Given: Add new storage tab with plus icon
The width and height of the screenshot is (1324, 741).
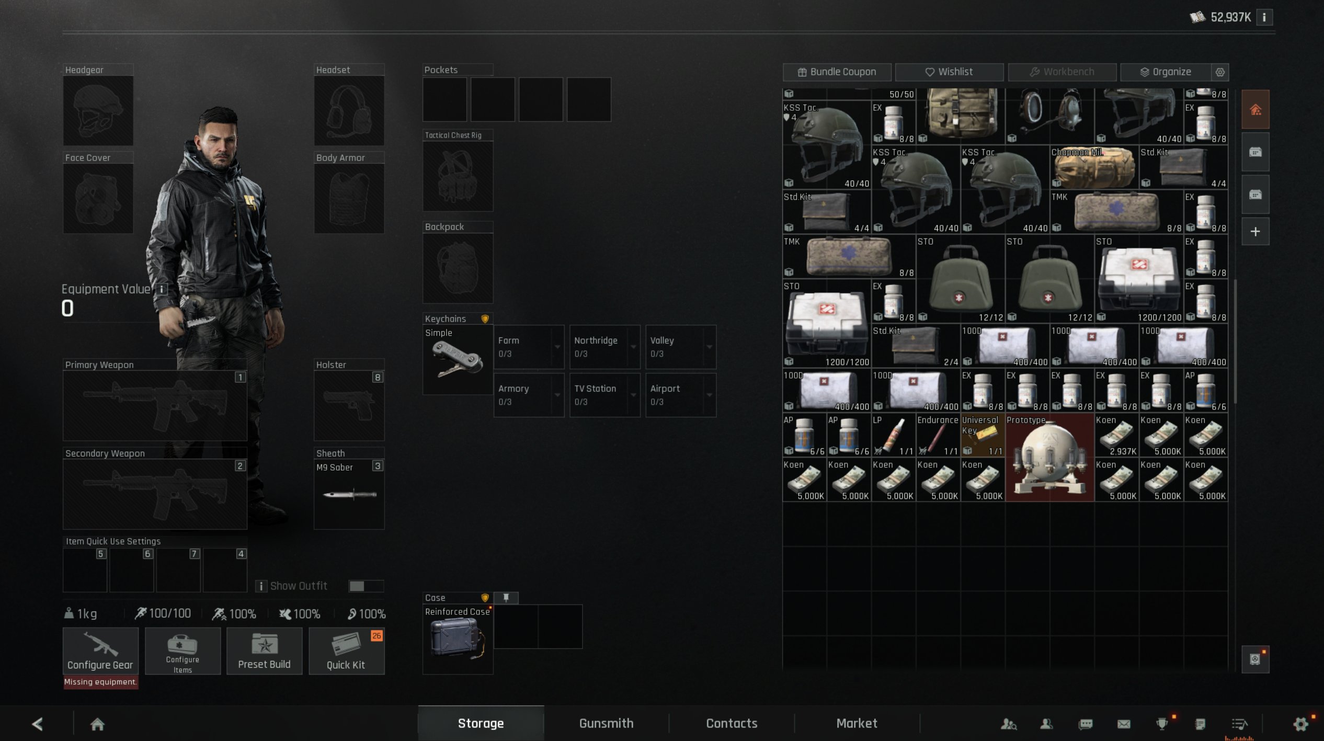Looking at the screenshot, I should point(1255,232).
